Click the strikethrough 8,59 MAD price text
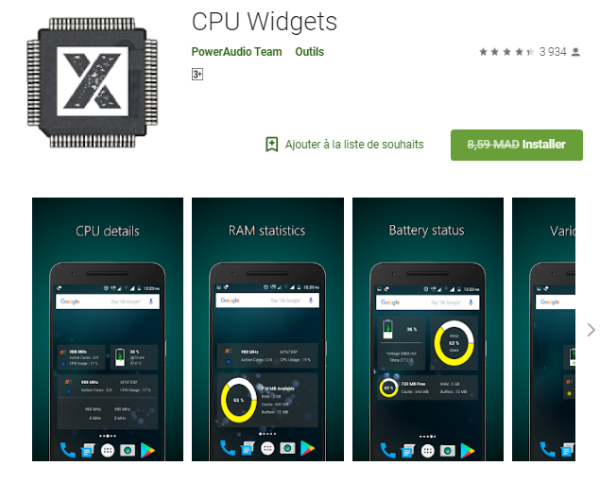600x483 pixels. tap(493, 145)
